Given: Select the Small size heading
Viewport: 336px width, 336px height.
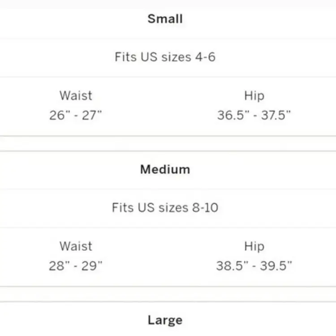Looking at the screenshot, I should [x=165, y=19].
